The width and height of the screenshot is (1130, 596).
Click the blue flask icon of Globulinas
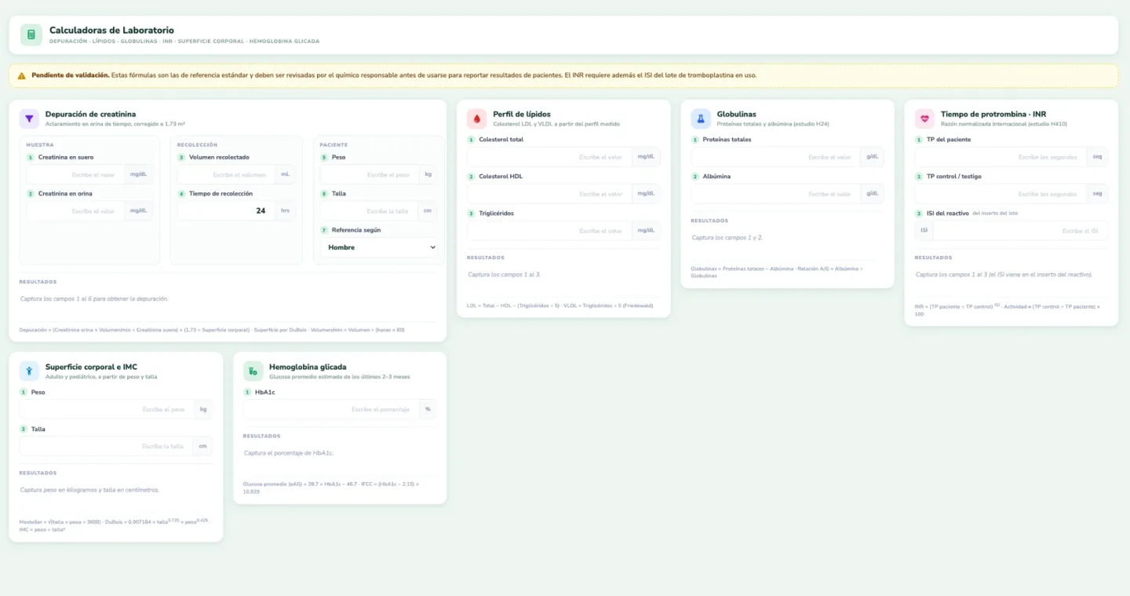[701, 119]
